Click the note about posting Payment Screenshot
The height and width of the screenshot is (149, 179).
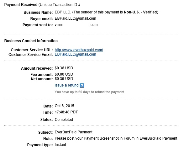pos(116,138)
